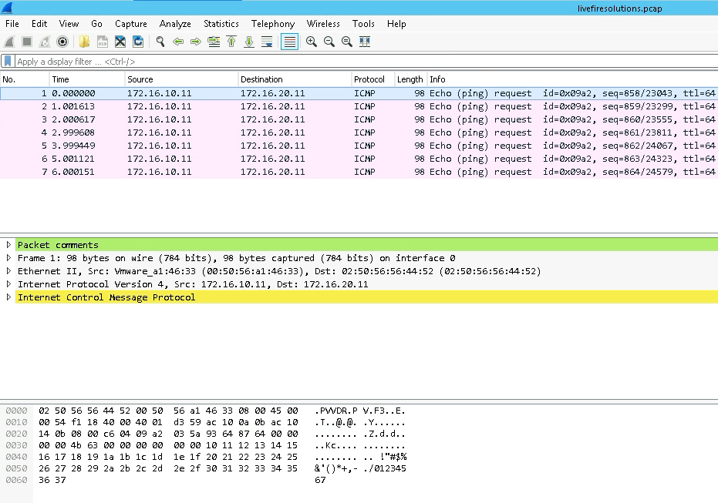Expand Internet Protocol Version 4 details
718x503 pixels.
(x=8, y=284)
